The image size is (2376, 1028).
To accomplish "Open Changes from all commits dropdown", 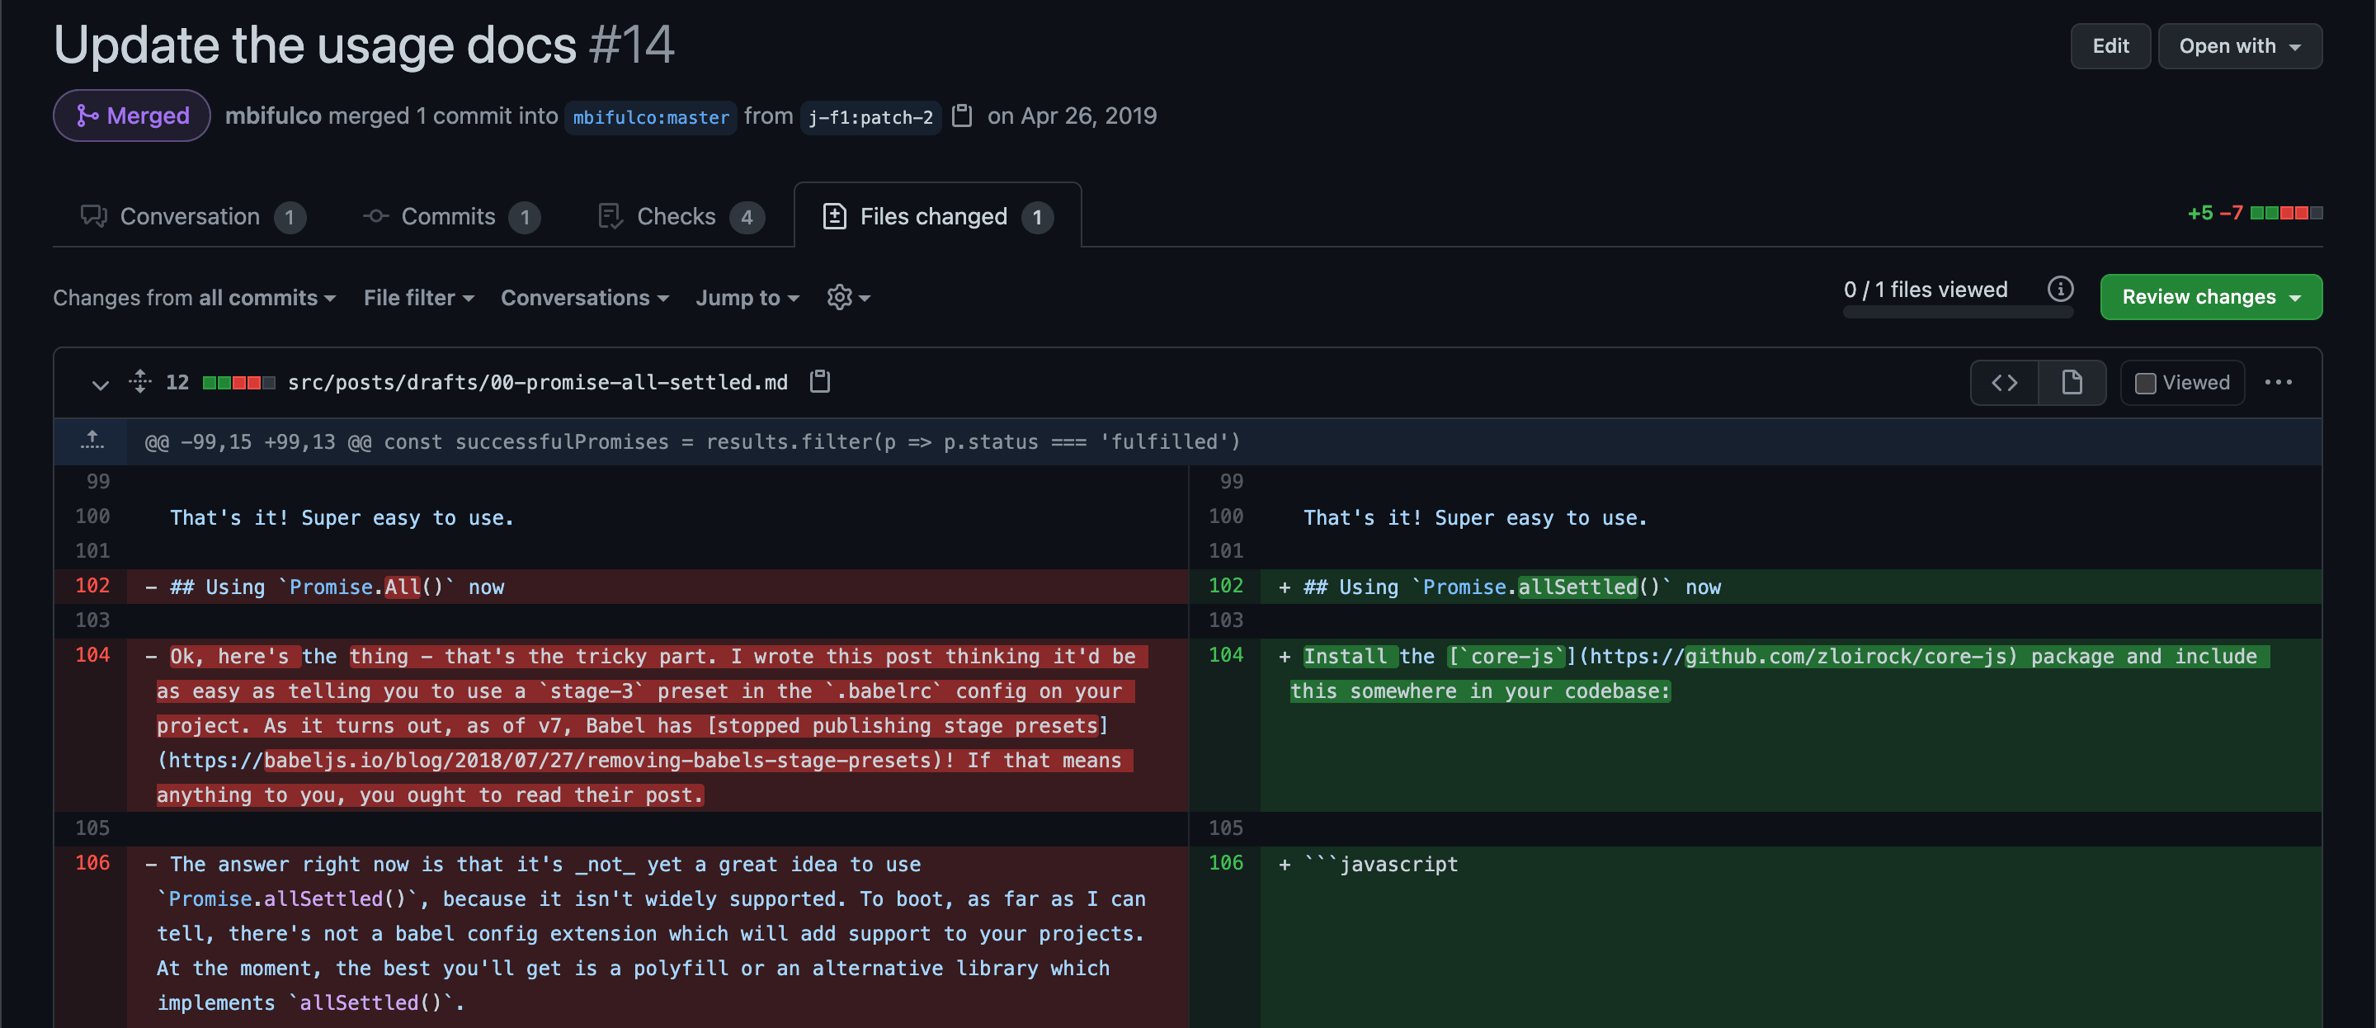I will 194,297.
